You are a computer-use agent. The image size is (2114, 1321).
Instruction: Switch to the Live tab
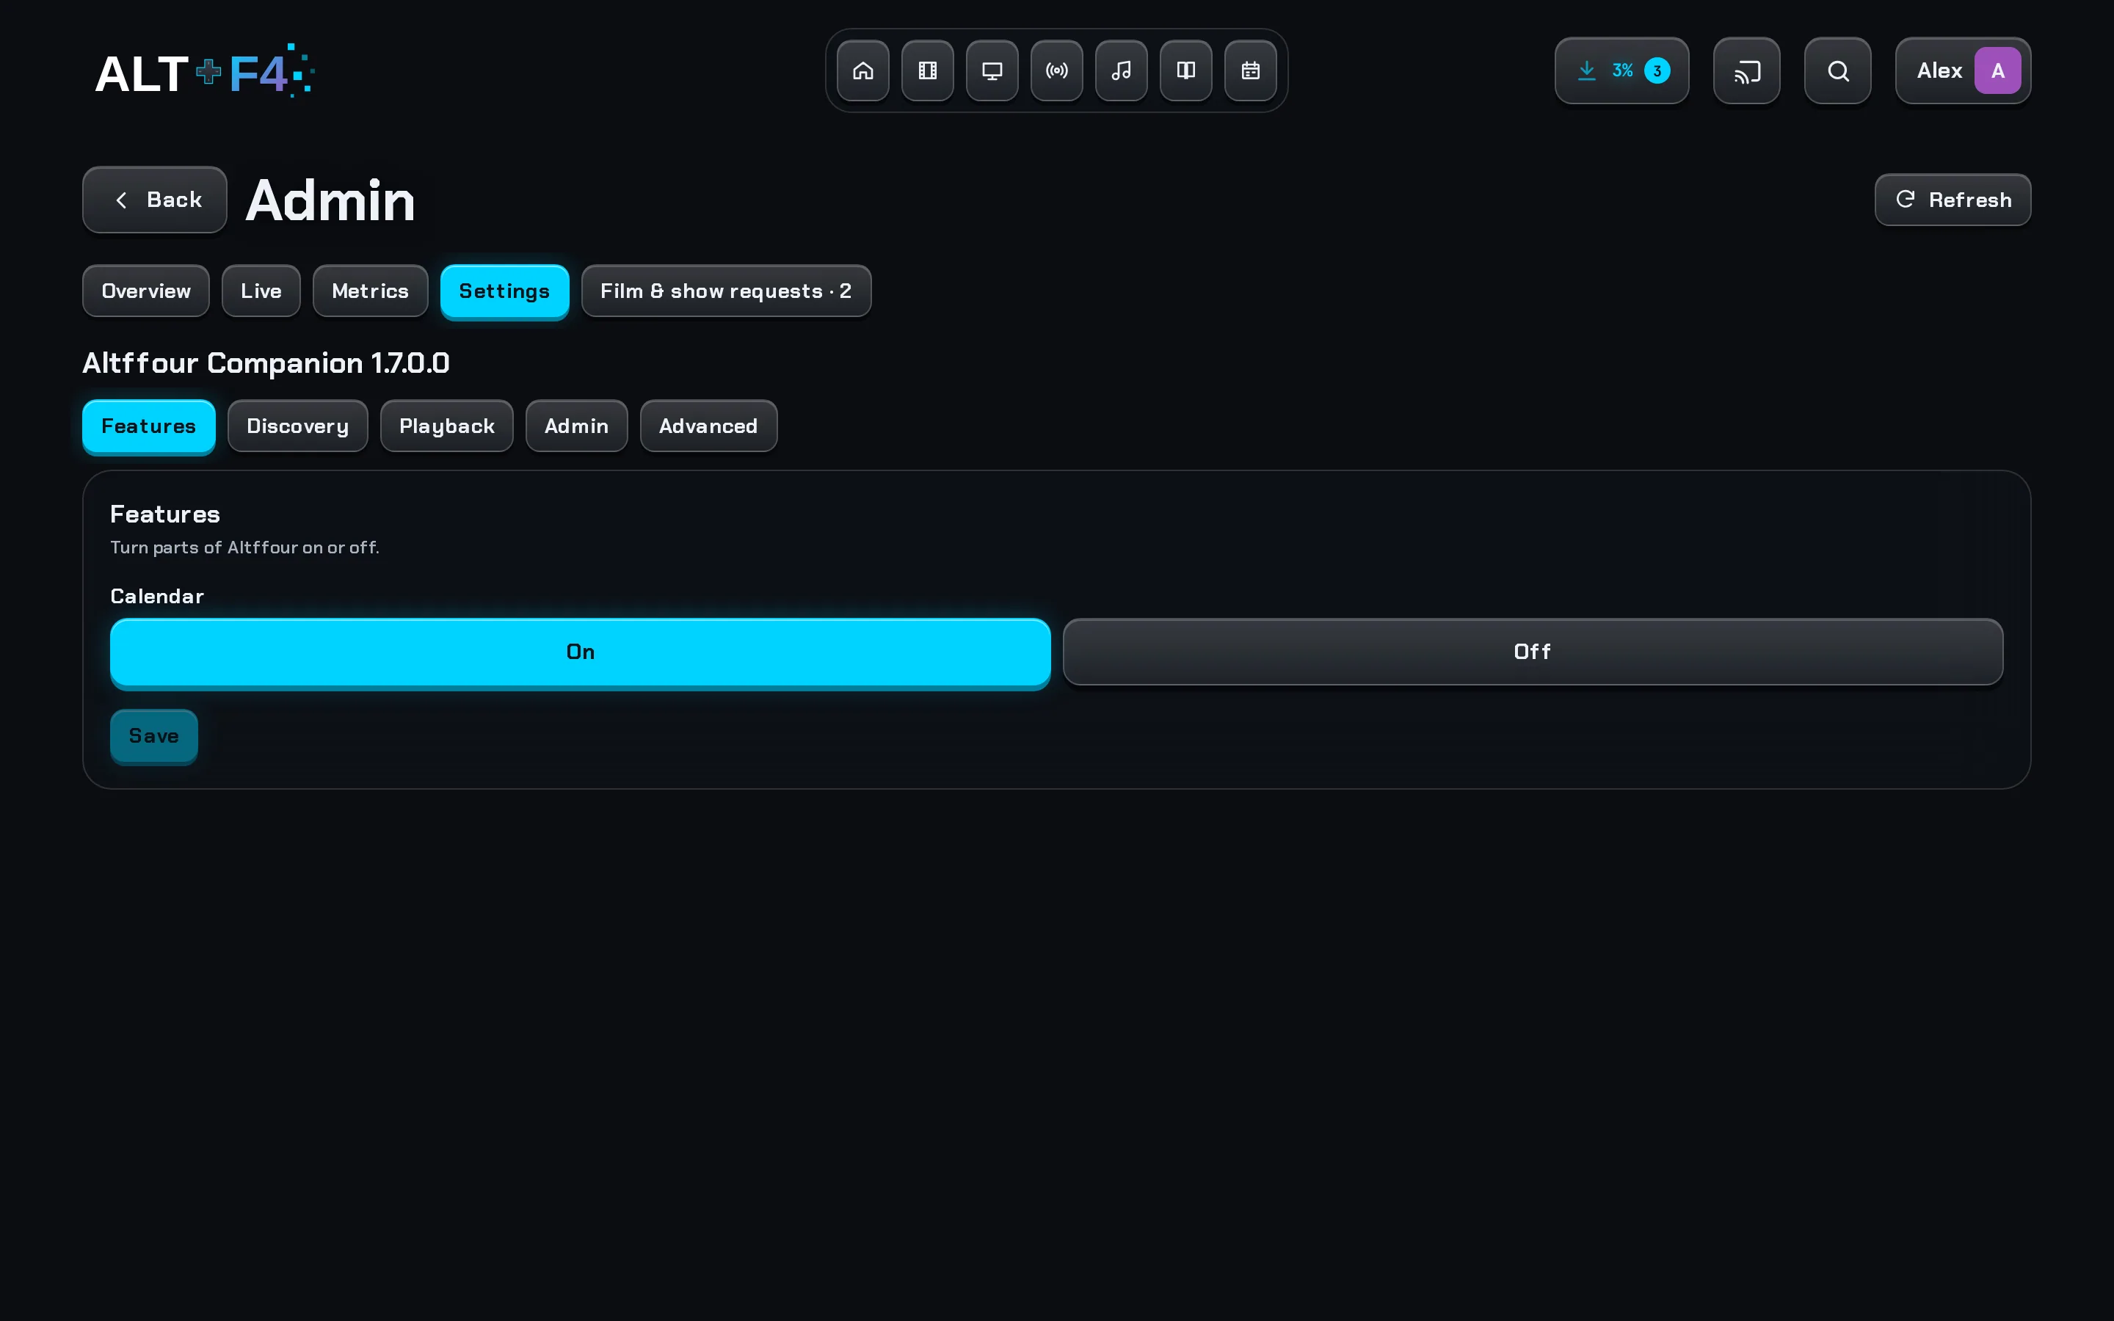coord(261,291)
